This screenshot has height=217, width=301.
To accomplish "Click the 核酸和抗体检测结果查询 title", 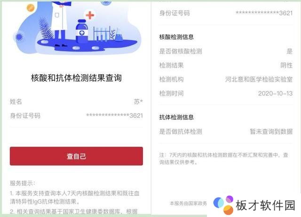I will (x=76, y=78).
